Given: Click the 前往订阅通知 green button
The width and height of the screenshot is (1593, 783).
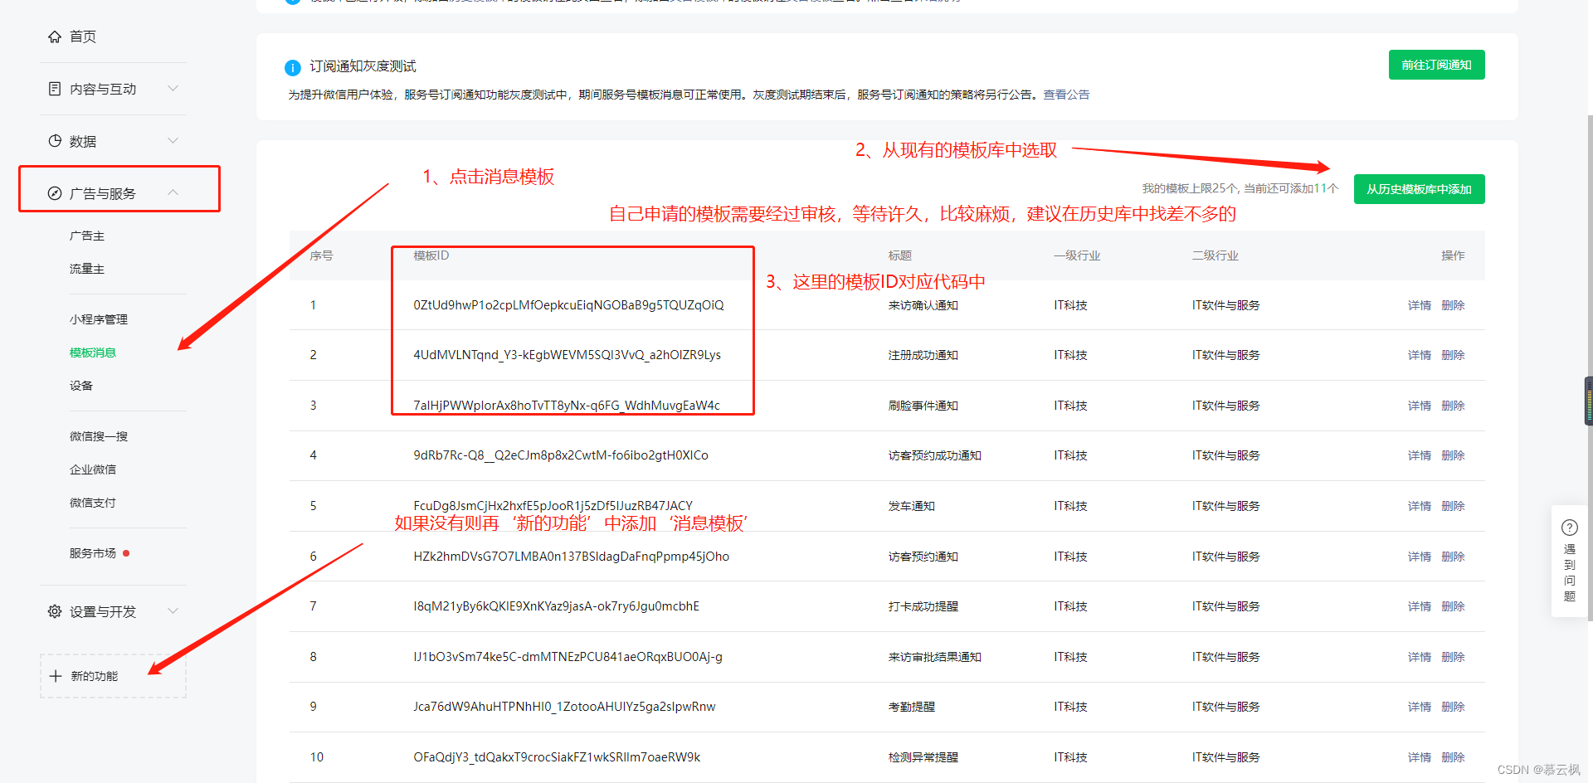Looking at the screenshot, I should (x=1436, y=65).
